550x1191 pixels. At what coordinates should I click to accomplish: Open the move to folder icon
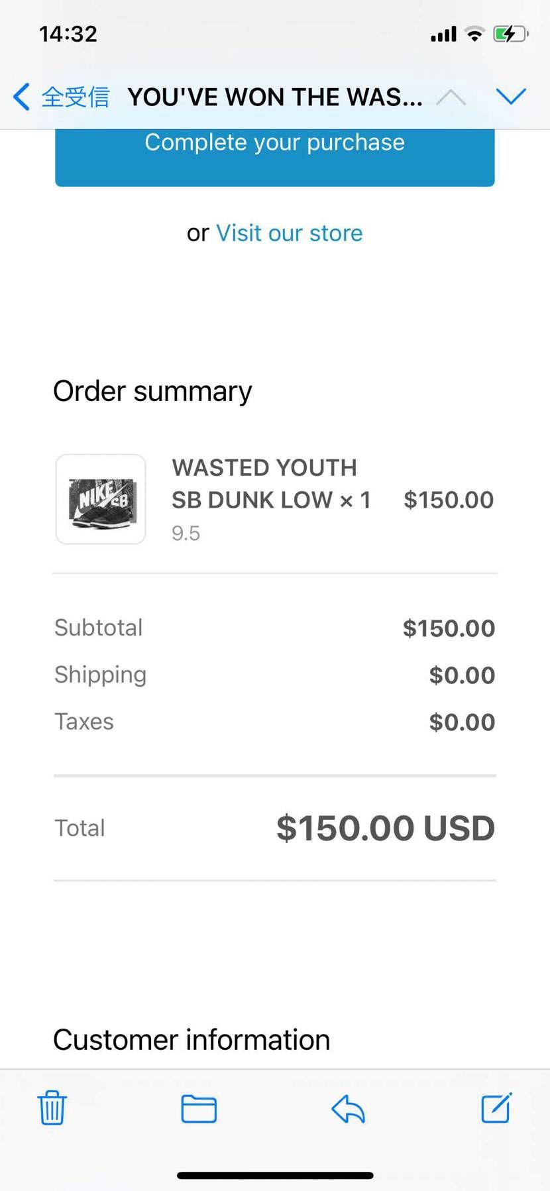(x=199, y=1108)
